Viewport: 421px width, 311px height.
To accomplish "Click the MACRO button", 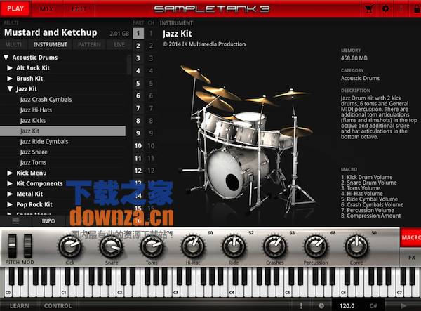I will pyautogui.click(x=410, y=237).
